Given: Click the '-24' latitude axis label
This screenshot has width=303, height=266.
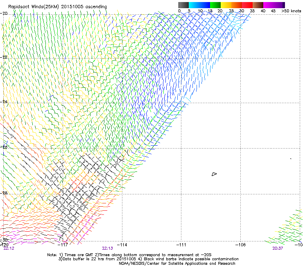Looking at the screenshot, I should coord(4,101).
